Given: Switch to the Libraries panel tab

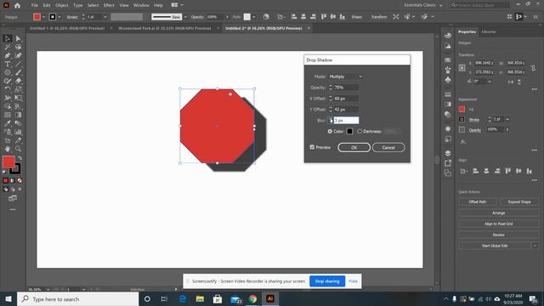Looking at the screenshot, I should [x=489, y=31].
